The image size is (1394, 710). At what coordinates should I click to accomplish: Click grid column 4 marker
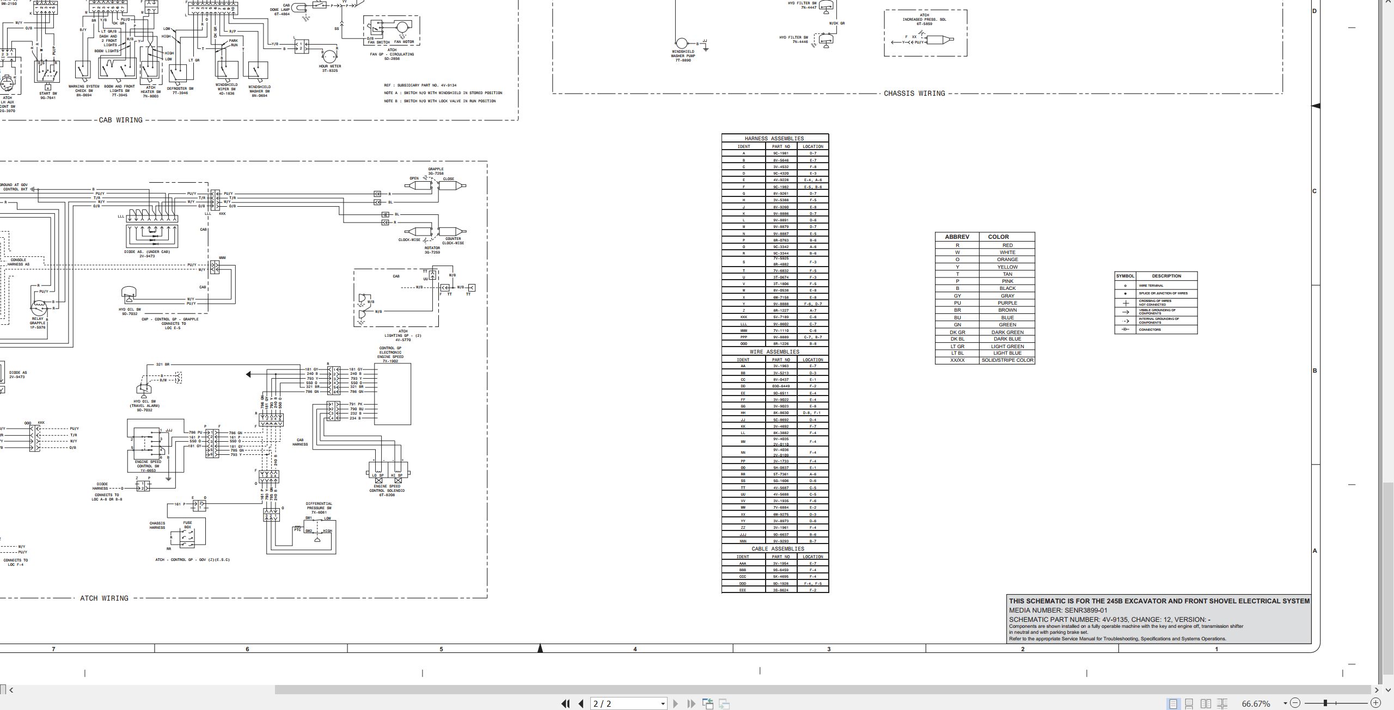(x=635, y=649)
